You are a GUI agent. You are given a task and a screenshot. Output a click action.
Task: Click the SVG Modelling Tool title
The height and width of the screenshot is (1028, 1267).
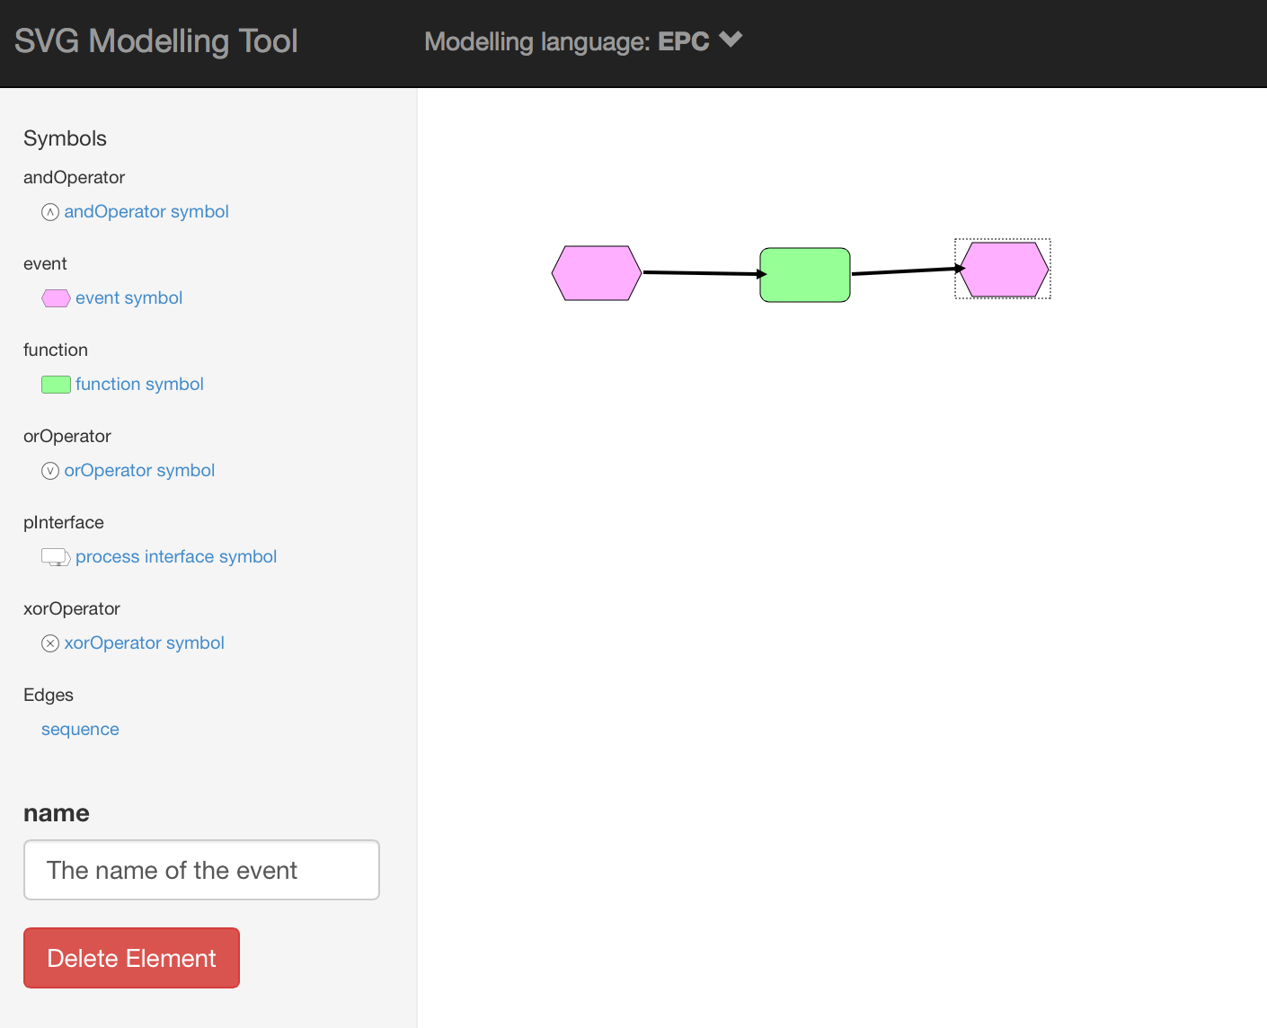156,41
